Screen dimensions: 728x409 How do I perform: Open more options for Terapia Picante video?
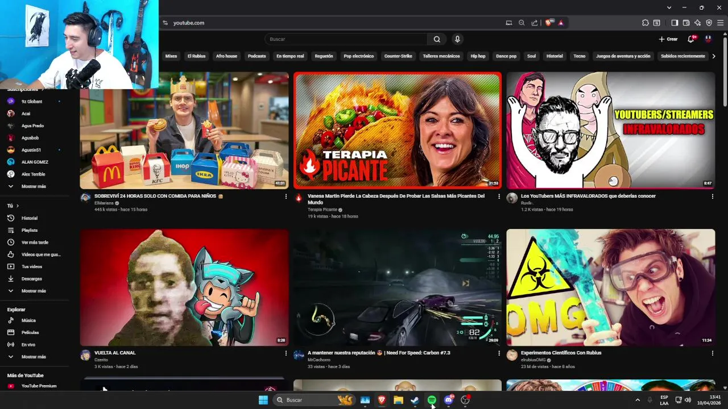click(x=499, y=196)
